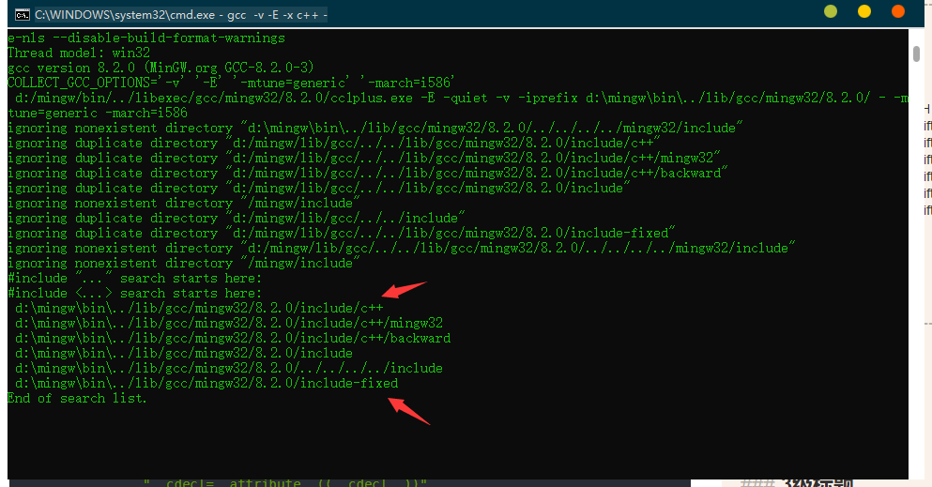Click the path ending in include-fixed
Screen dimensions: 932x487
206,383
